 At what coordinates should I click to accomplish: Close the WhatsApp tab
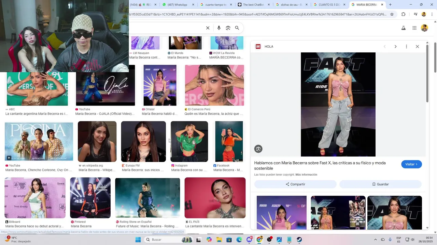click(x=193, y=5)
